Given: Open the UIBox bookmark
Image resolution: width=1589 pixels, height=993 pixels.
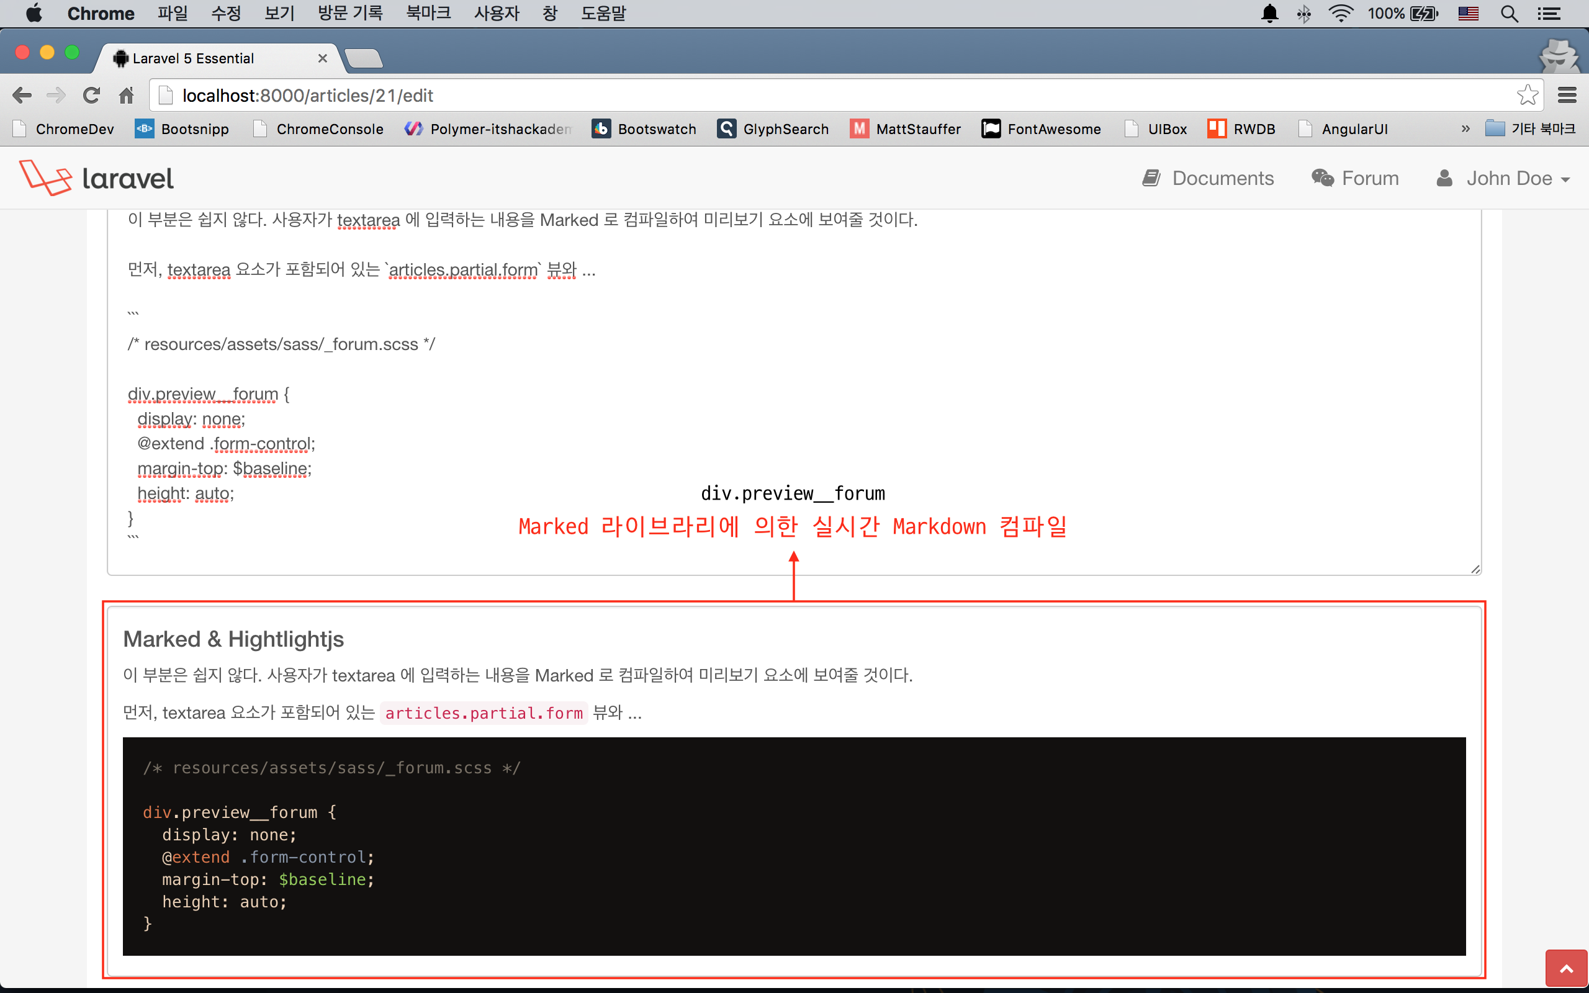Looking at the screenshot, I should [x=1155, y=129].
